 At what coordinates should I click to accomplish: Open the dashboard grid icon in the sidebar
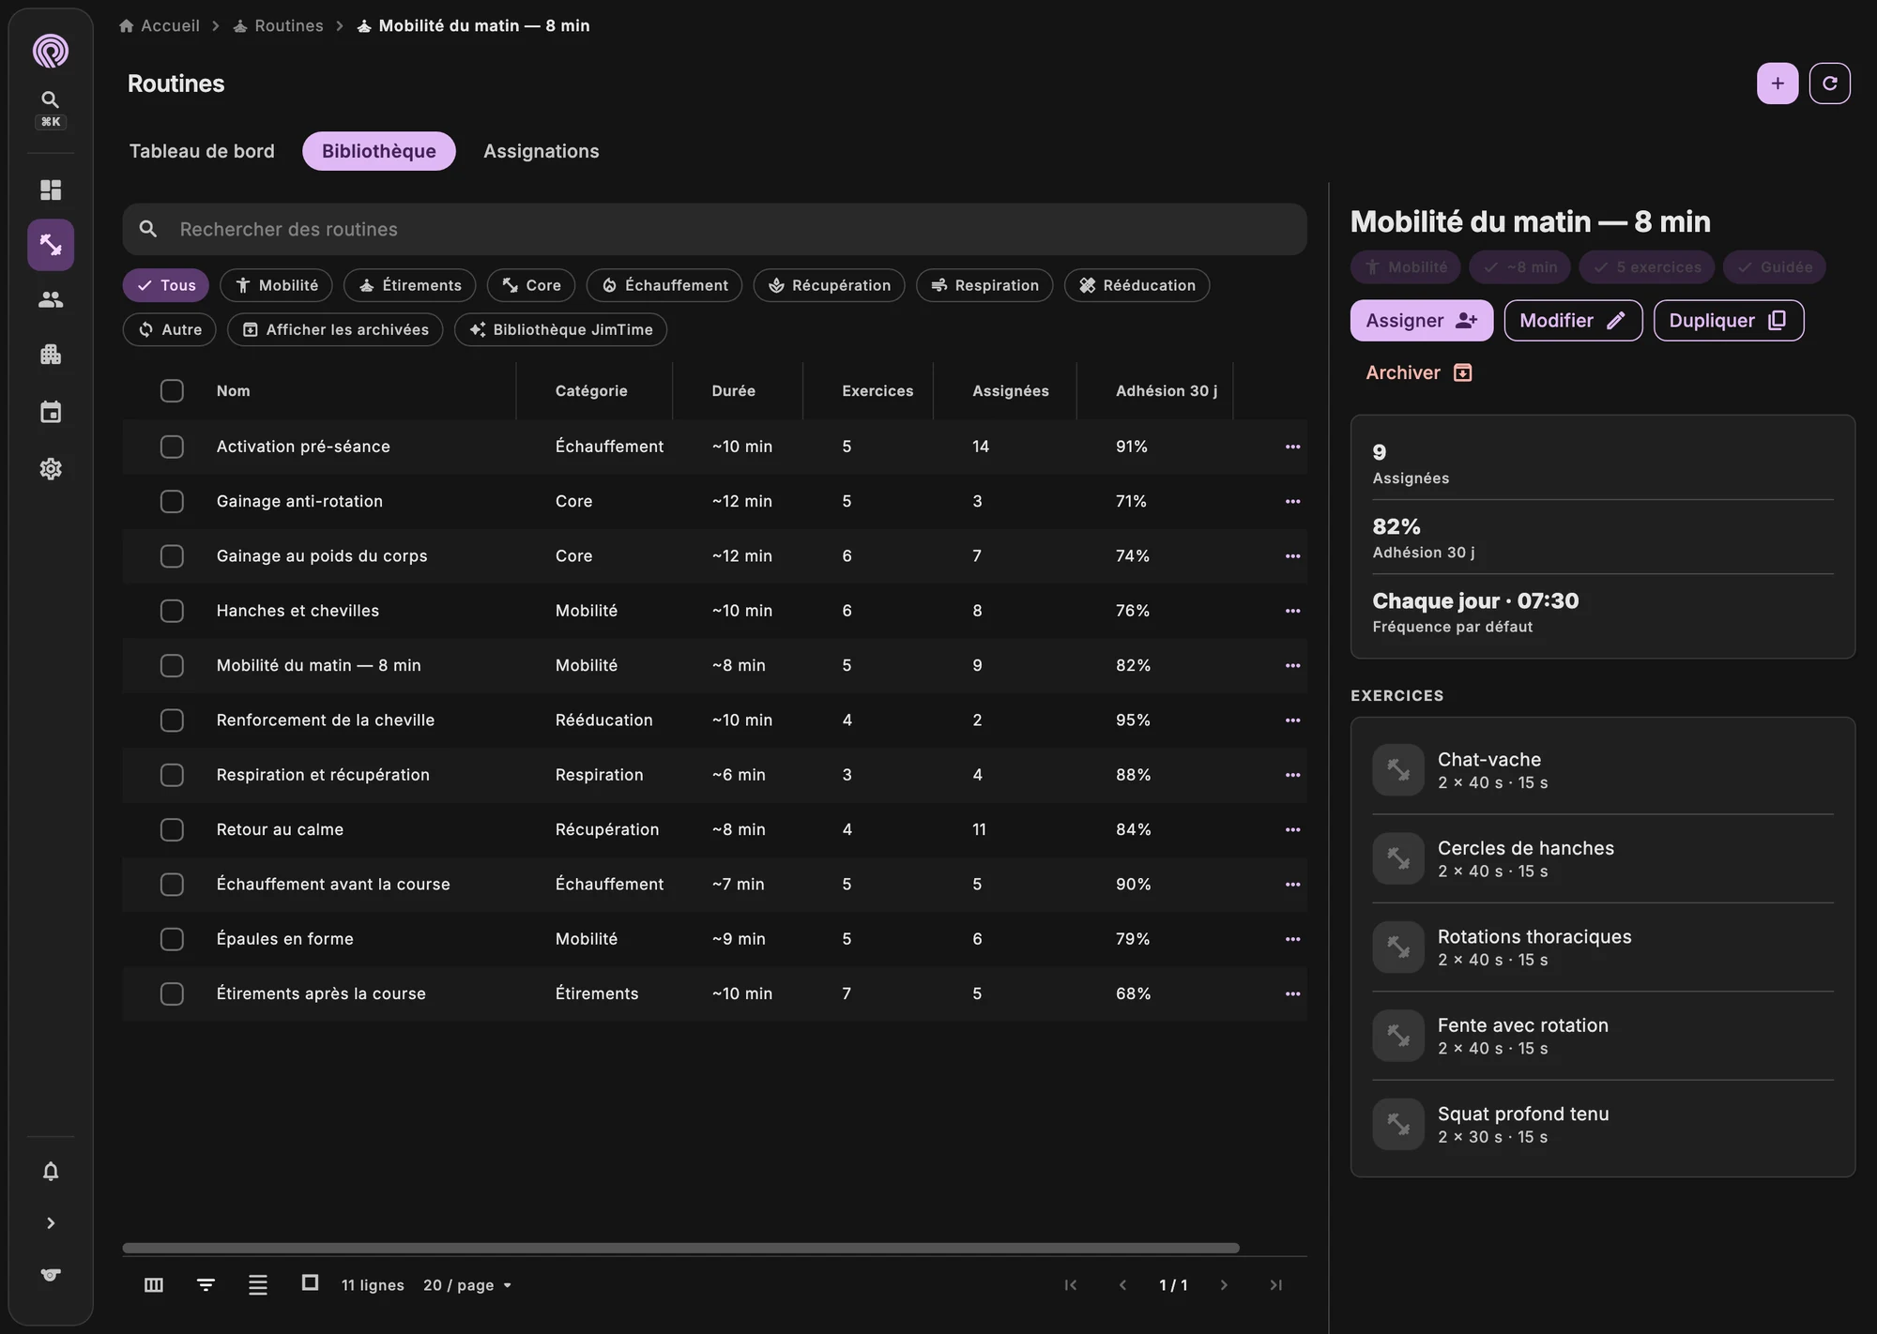[51, 190]
